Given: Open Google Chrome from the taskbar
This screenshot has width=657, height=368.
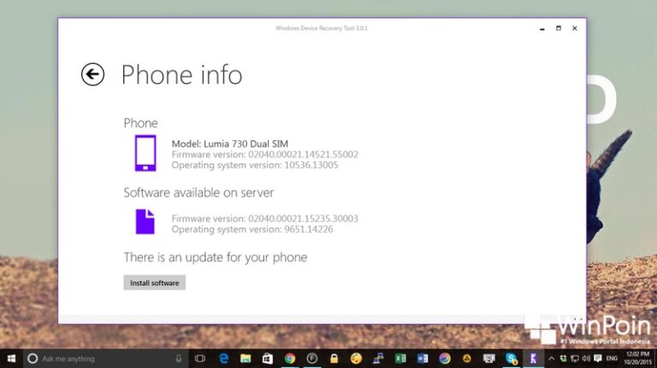Looking at the screenshot, I should pyautogui.click(x=289, y=359).
